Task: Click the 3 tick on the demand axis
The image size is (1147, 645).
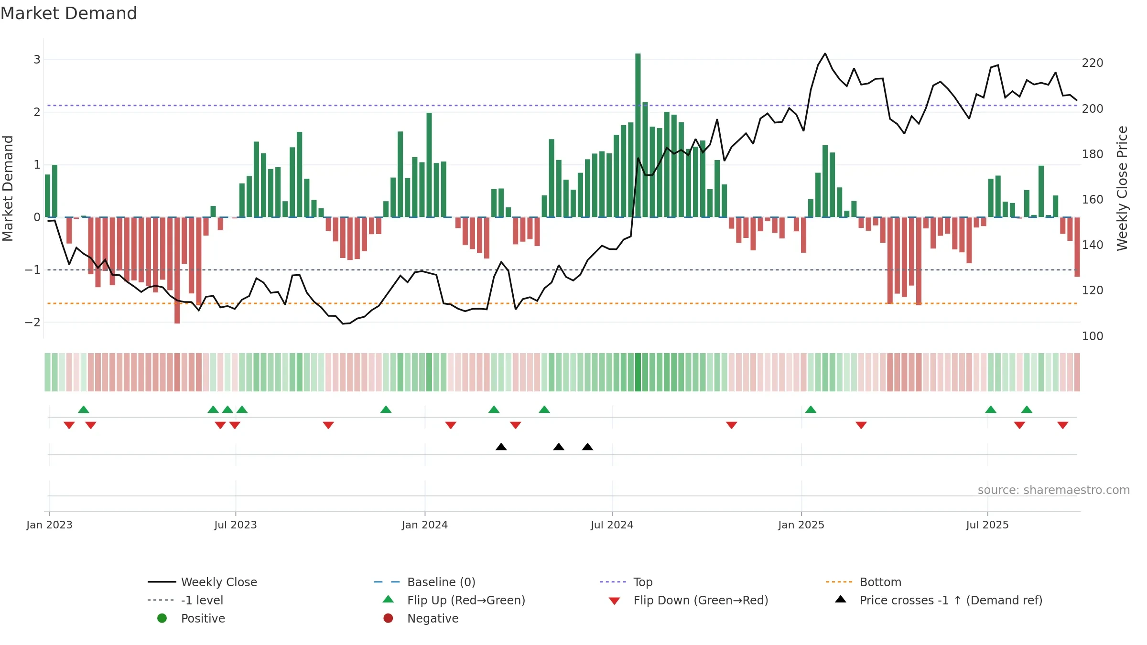Action: tap(37, 60)
